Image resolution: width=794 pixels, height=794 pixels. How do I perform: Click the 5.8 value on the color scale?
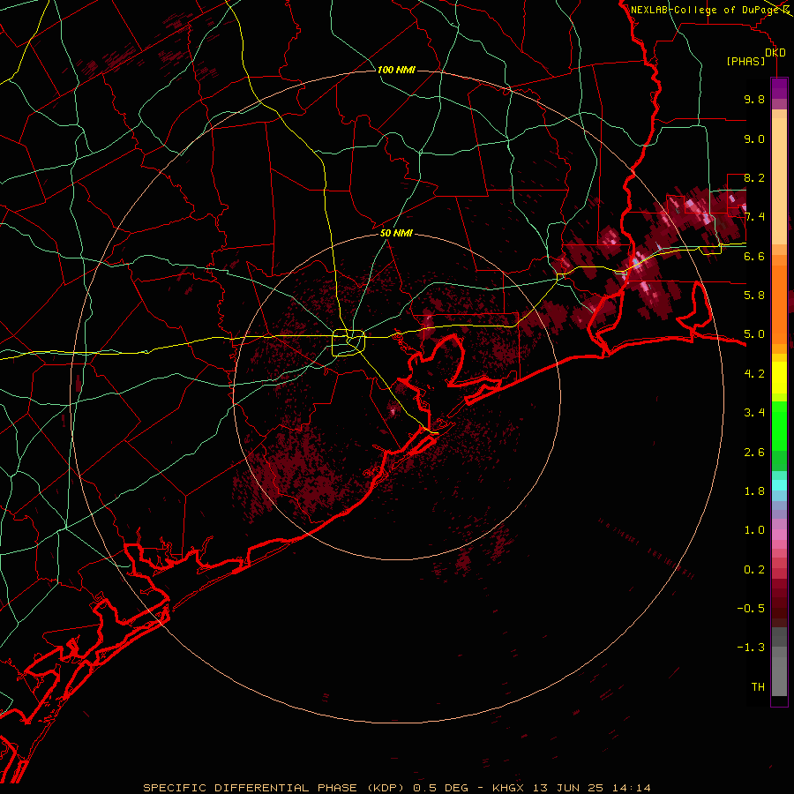coord(754,296)
